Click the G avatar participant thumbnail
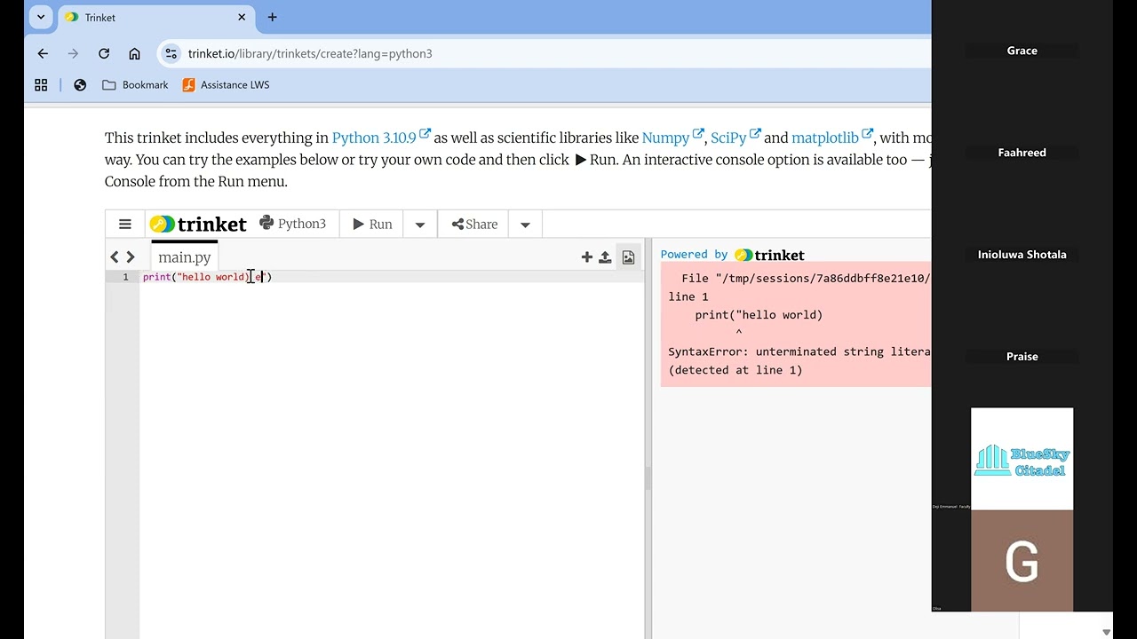1137x639 pixels. pos(1022,561)
